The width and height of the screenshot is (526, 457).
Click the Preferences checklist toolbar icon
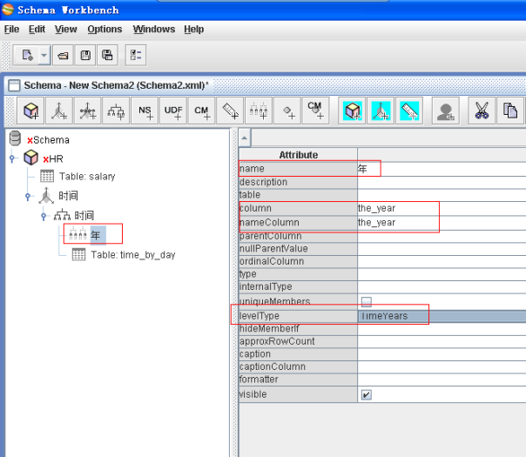click(x=136, y=55)
